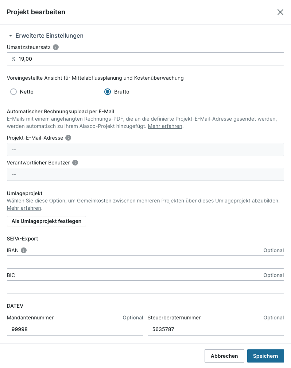
Task: Click the Umsatzsteuersatz percentage field
Action: (x=145, y=59)
